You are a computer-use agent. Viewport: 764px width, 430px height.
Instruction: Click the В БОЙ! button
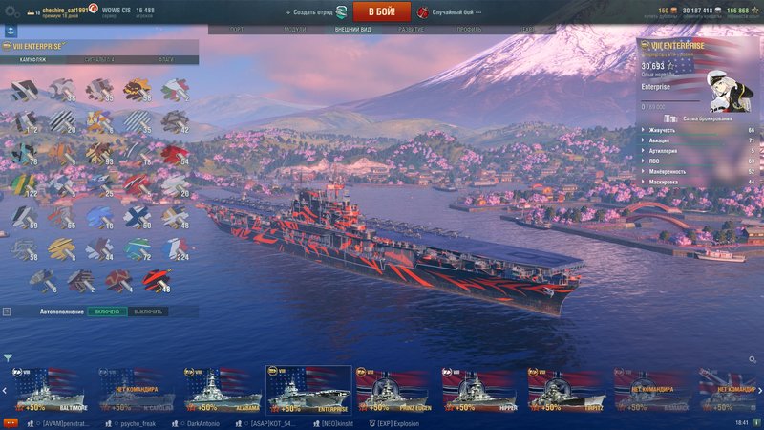(x=381, y=11)
